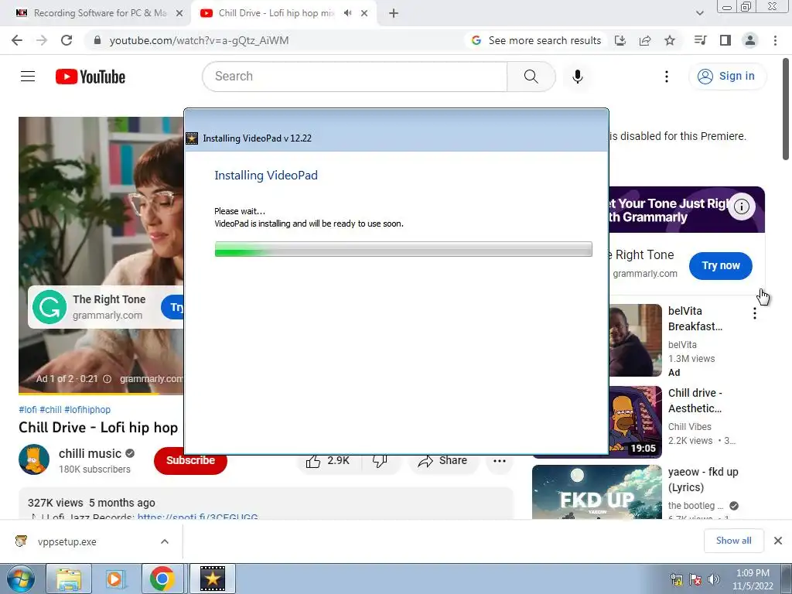
Task: Click the install/download page icon in address bar
Action: tap(620, 40)
